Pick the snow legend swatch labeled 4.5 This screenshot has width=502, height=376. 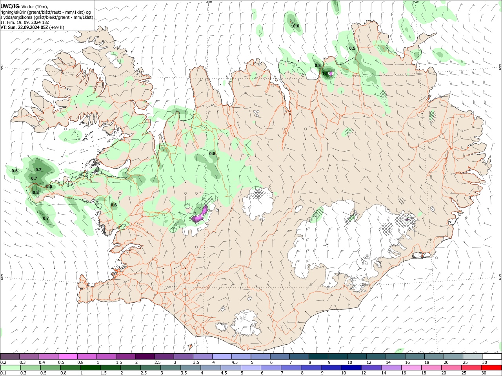click(x=241, y=356)
